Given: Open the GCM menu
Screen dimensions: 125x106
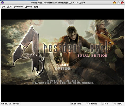Looking at the screenshot, I should tap(9, 7).
